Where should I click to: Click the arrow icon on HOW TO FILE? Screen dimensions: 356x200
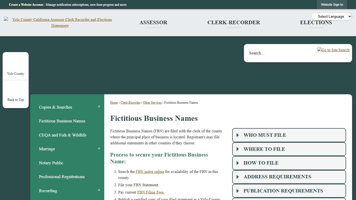pyautogui.click(x=237, y=163)
